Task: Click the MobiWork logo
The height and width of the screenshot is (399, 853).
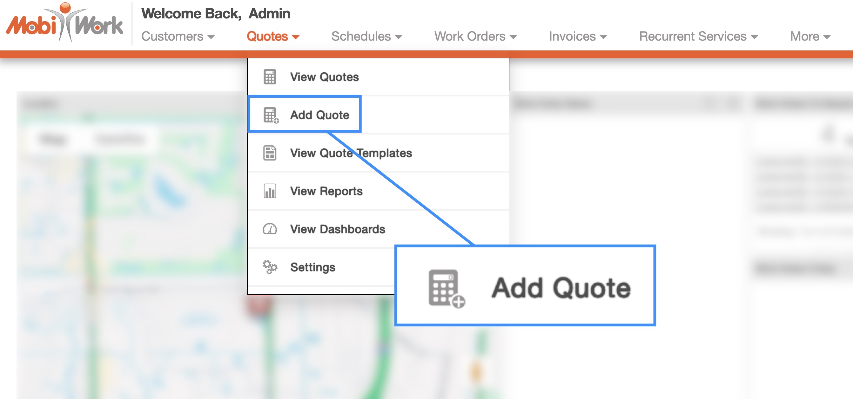Action: pos(64,23)
